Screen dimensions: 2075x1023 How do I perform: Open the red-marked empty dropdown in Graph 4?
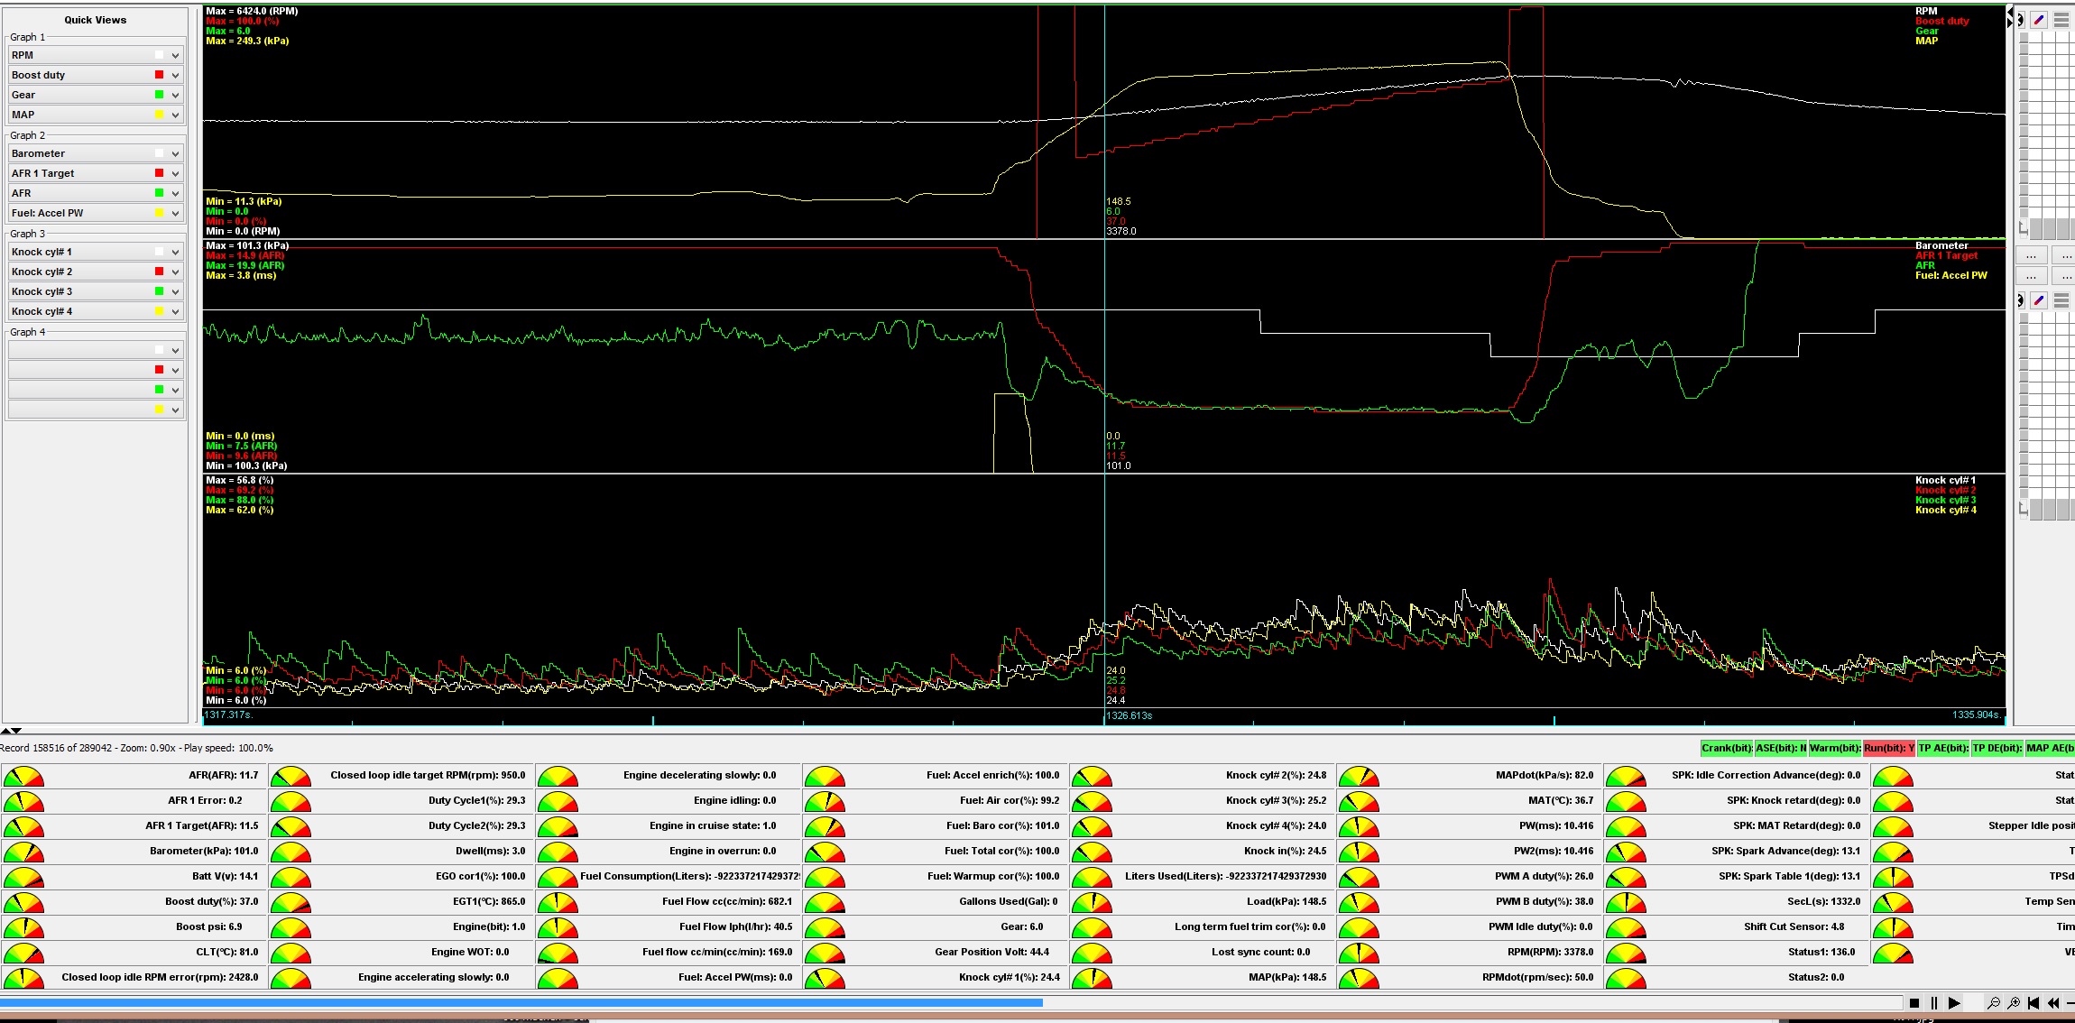[175, 371]
